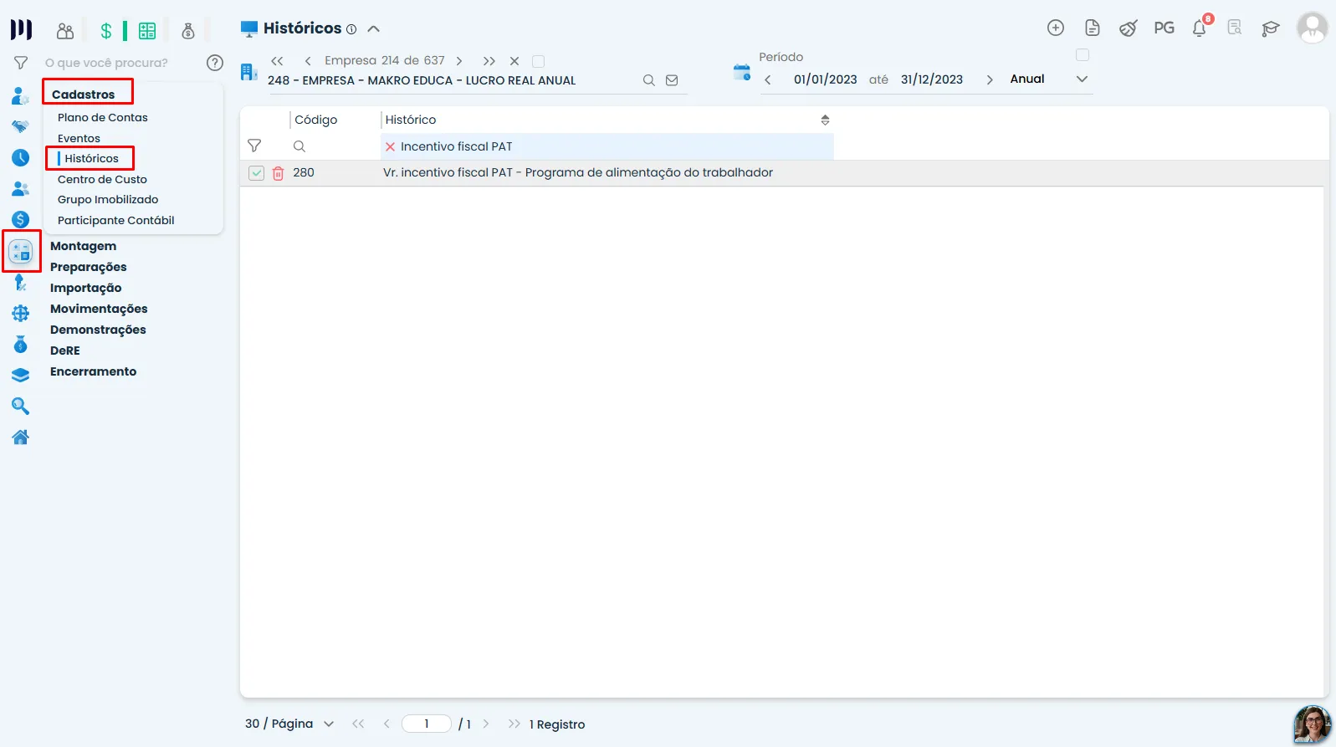This screenshot has width=1336, height=747.
Task: Click the start date 01/01/2023
Action: coord(826,79)
